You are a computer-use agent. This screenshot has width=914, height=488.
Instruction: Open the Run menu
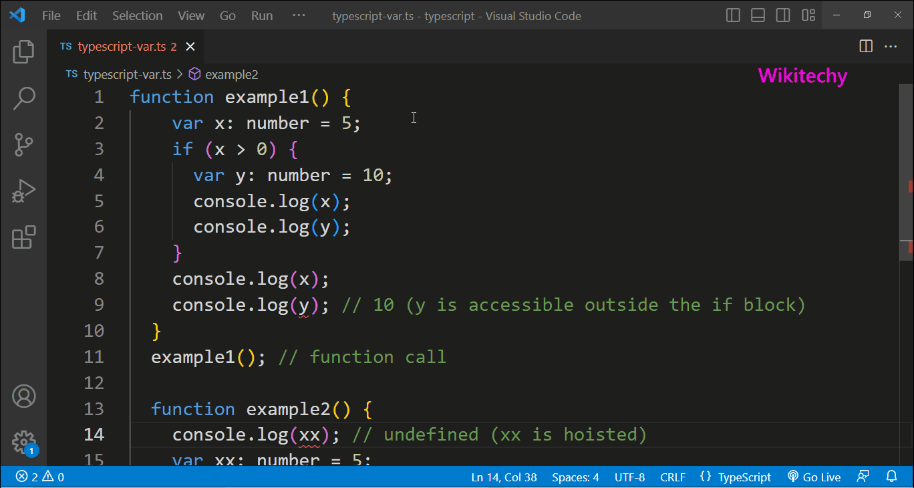coord(261,15)
